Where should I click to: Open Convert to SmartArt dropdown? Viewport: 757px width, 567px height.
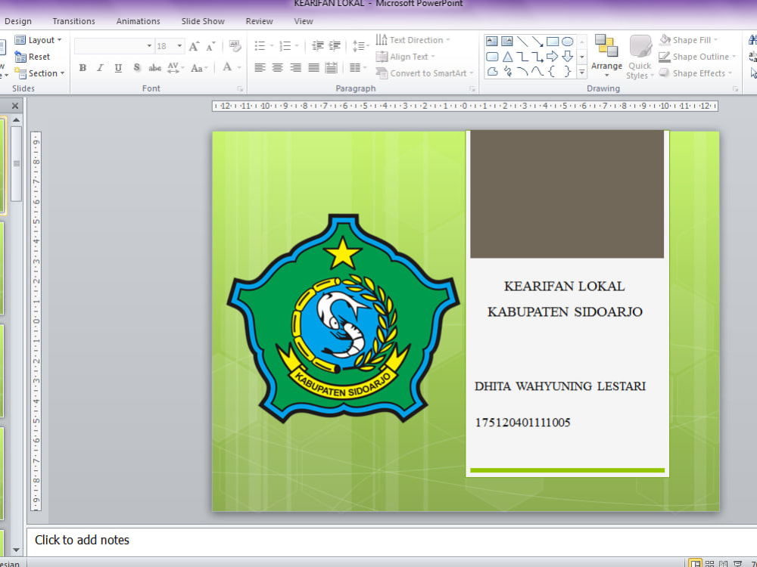click(425, 73)
